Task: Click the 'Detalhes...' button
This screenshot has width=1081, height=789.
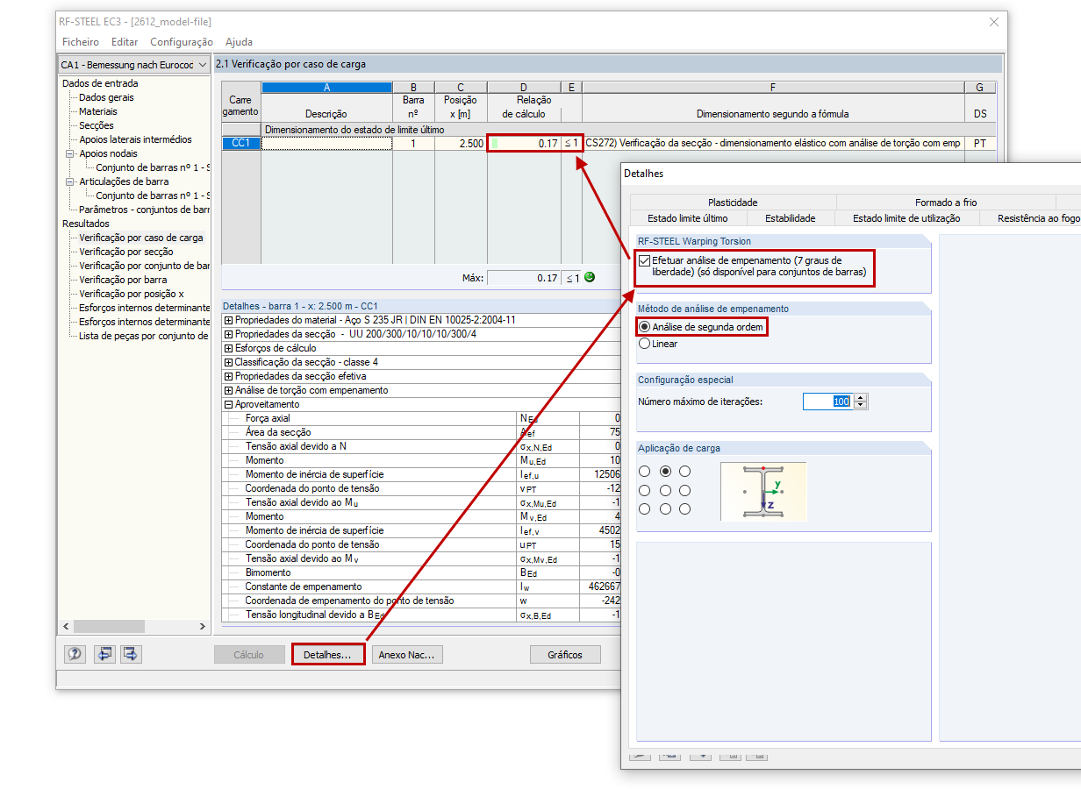Action: 327,655
